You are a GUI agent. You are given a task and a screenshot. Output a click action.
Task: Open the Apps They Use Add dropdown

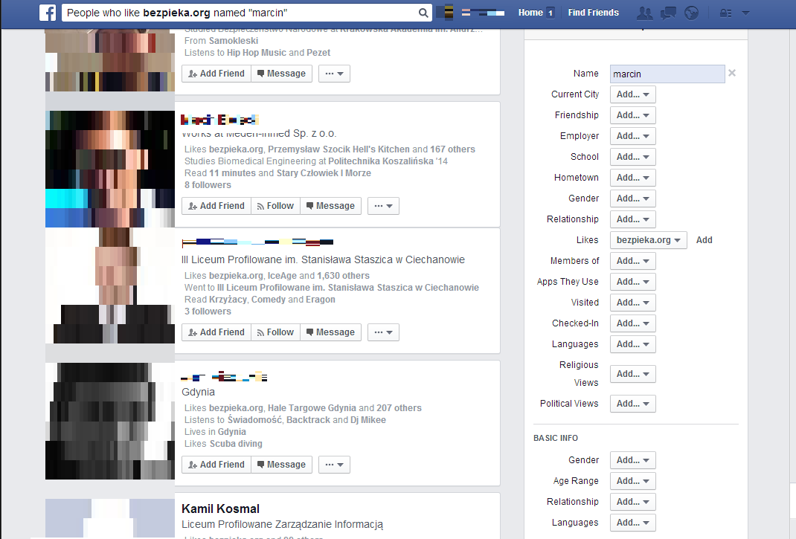[x=633, y=282]
